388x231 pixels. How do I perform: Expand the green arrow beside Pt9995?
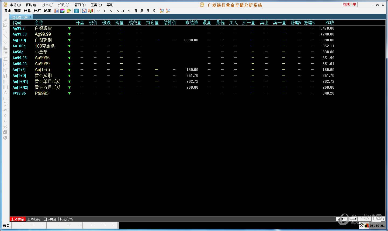pos(69,93)
